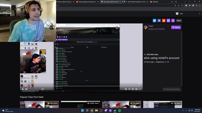Open the Chrome profile avatar

196,6
